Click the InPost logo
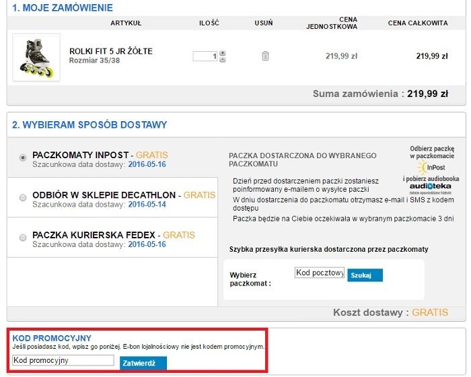Image resolution: width=471 pixels, height=377 pixels. click(x=432, y=168)
